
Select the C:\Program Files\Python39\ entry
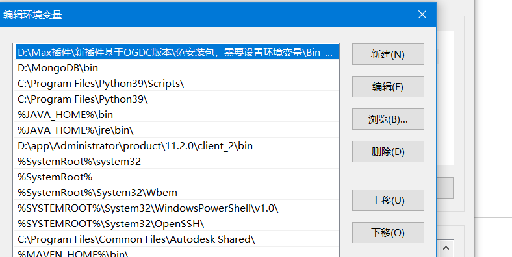(x=176, y=99)
